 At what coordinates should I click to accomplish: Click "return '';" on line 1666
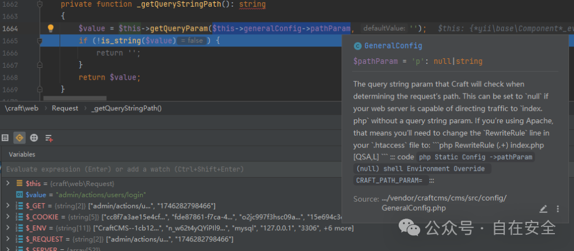pos(119,53)
